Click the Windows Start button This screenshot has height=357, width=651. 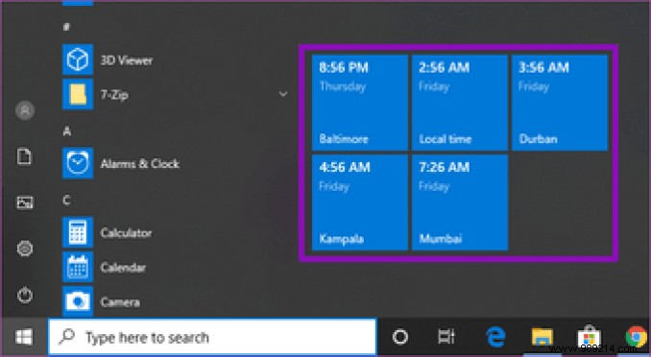pos(24,337)
